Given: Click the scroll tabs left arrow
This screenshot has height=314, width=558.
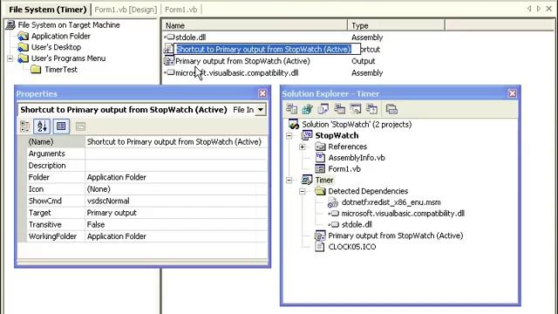Looking at the screenshot, I should pyautogui.click(x=529, y=9).
